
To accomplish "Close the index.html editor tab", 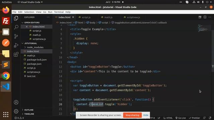I will tap(73, 17).
